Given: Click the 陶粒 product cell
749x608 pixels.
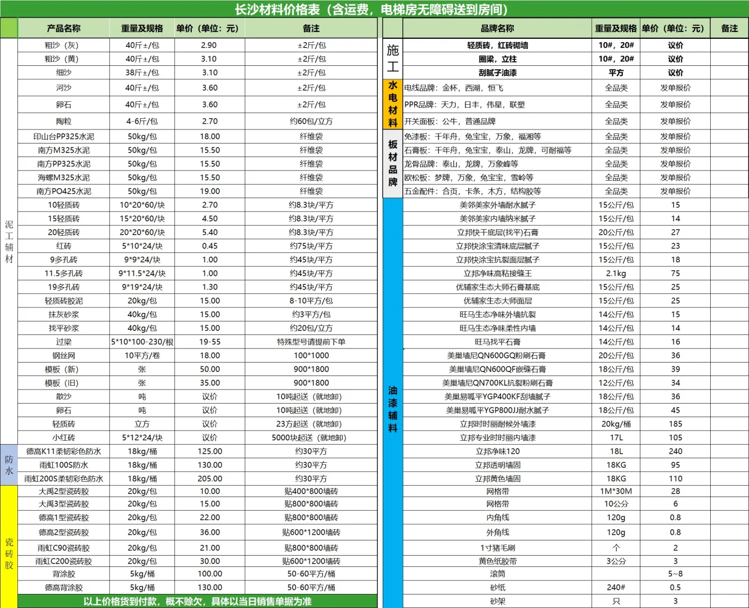Looking at the screenshot, I should (64, 121).
